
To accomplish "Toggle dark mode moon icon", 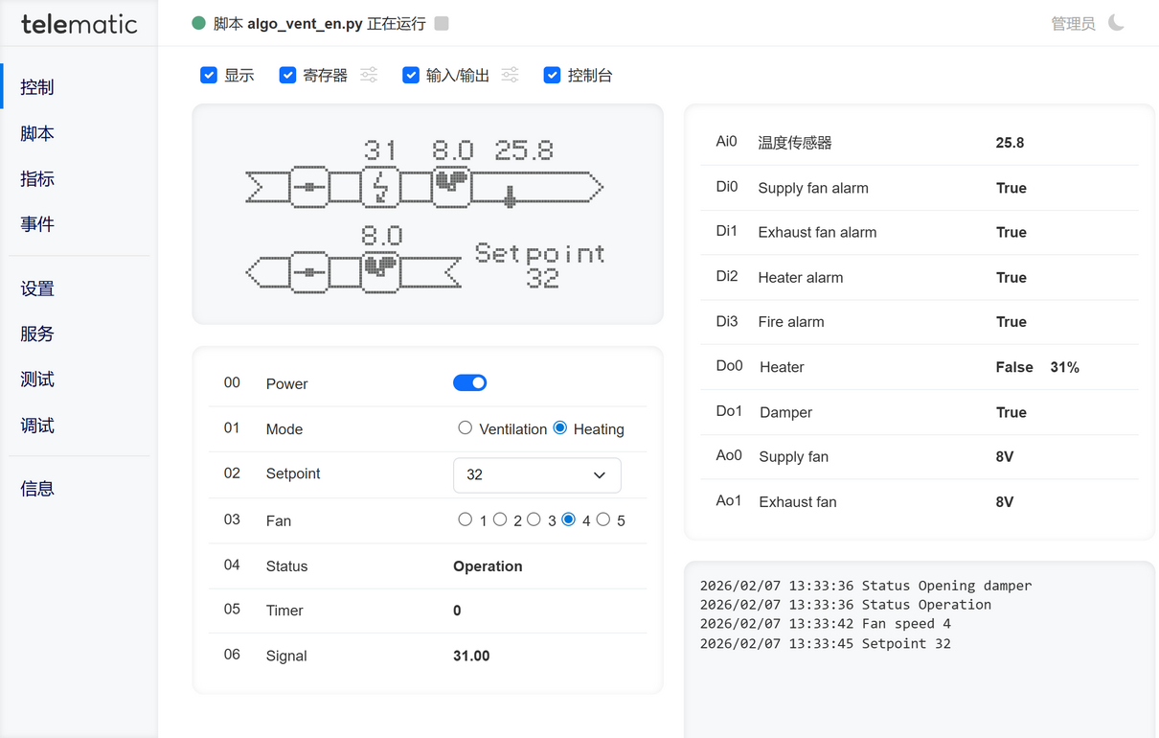I will (x=1117, y=23).
